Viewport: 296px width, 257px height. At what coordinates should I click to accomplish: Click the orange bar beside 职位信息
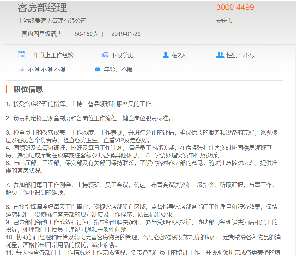pyautogui.click(x=7, y=89)
